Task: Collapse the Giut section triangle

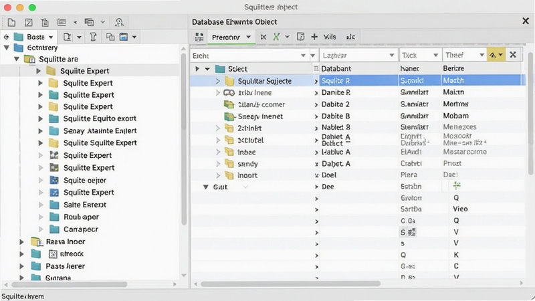Action: click(206, 187)
